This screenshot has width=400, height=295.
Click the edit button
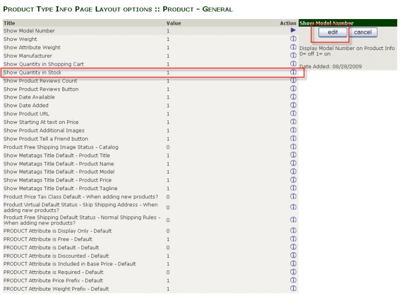click(332, 32)
